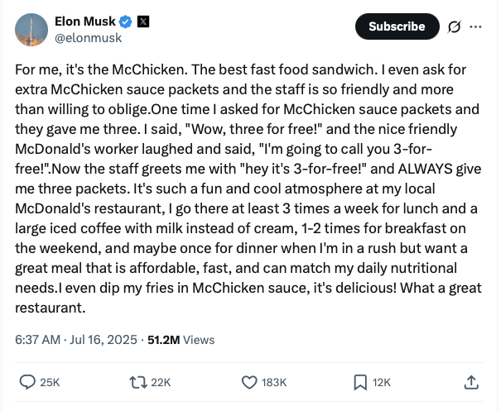Click the black X affiliation badge
501x411 pixels.
click(x=143, y=22)
